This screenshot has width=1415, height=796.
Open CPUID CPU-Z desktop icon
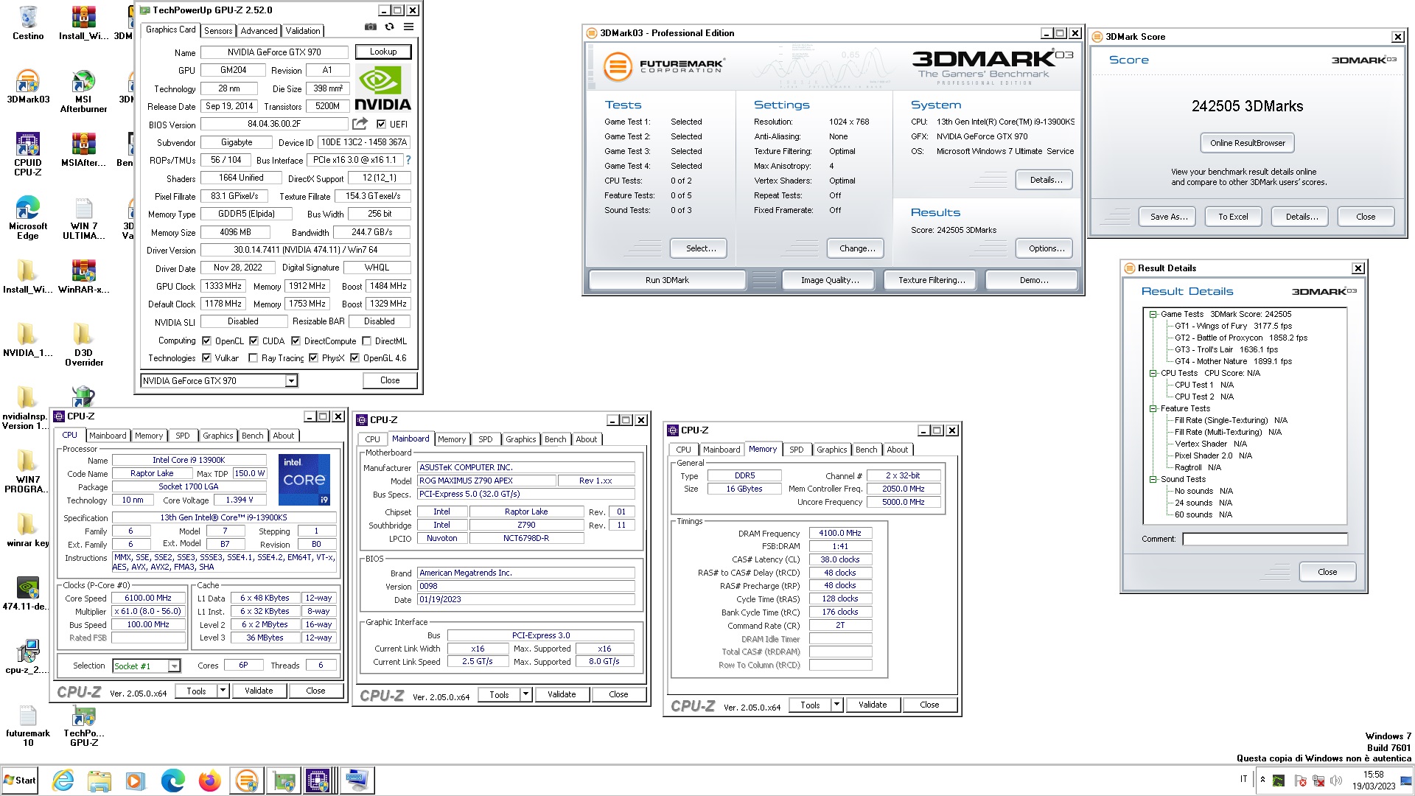pyautogui.click(x=28, y=155)
